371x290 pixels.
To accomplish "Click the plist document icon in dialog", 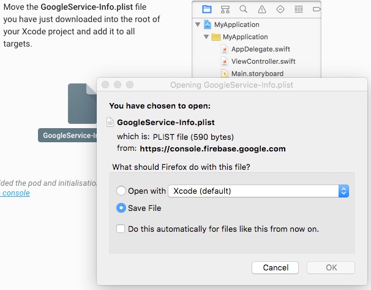I will point(110,122).
